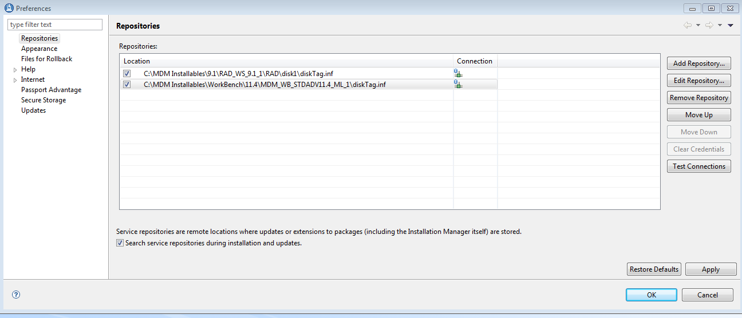Click the Connection column header
742x318 pixels.
(475, 61)
